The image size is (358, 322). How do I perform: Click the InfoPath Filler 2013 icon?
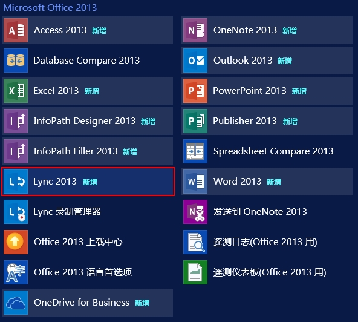coord(16,151)
